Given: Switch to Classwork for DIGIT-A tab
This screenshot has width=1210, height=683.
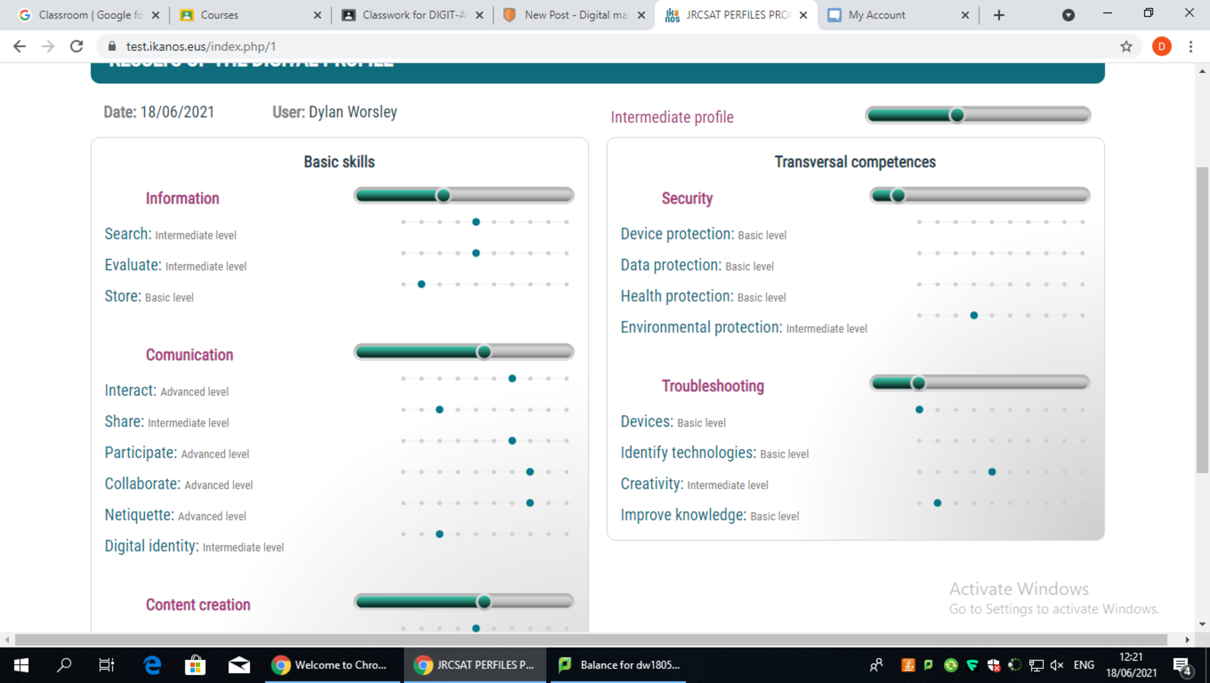Looking at the screenshot, I should point(414,15).
